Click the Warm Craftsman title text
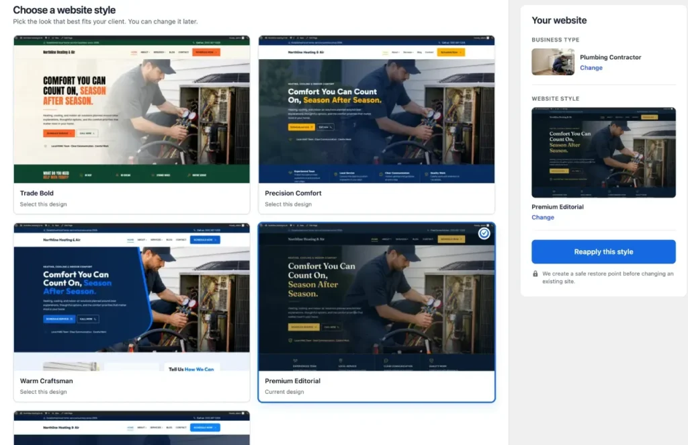This screenshot has height=445, width=688. 46,381
